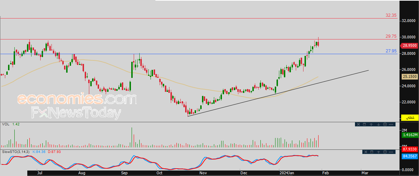The width and height of the screenshot is (419, 176).
Task: Open VOL indicator settings gear
Action: coord(385,124)
